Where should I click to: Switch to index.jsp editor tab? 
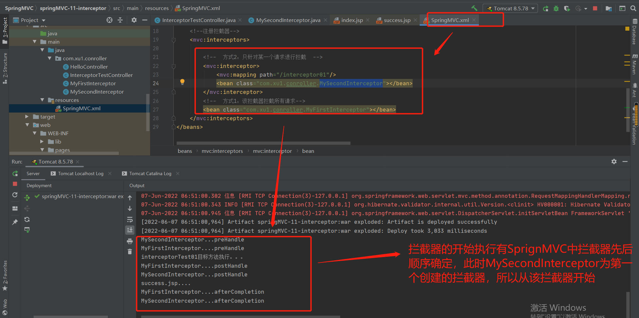click(352, 20)
